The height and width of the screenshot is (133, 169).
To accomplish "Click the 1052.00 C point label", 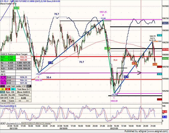I will click(x=114, y=101).
